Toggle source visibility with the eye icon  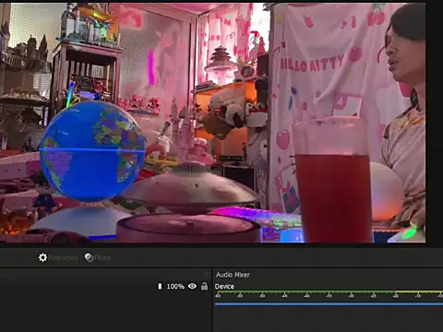tap(192, 286)
